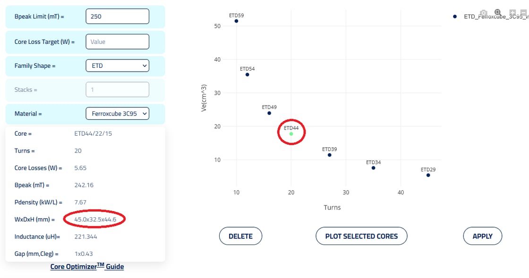529x278 pixels.
Task: Click the plot zoom out minus icon
Action: (x=523, y=12)
